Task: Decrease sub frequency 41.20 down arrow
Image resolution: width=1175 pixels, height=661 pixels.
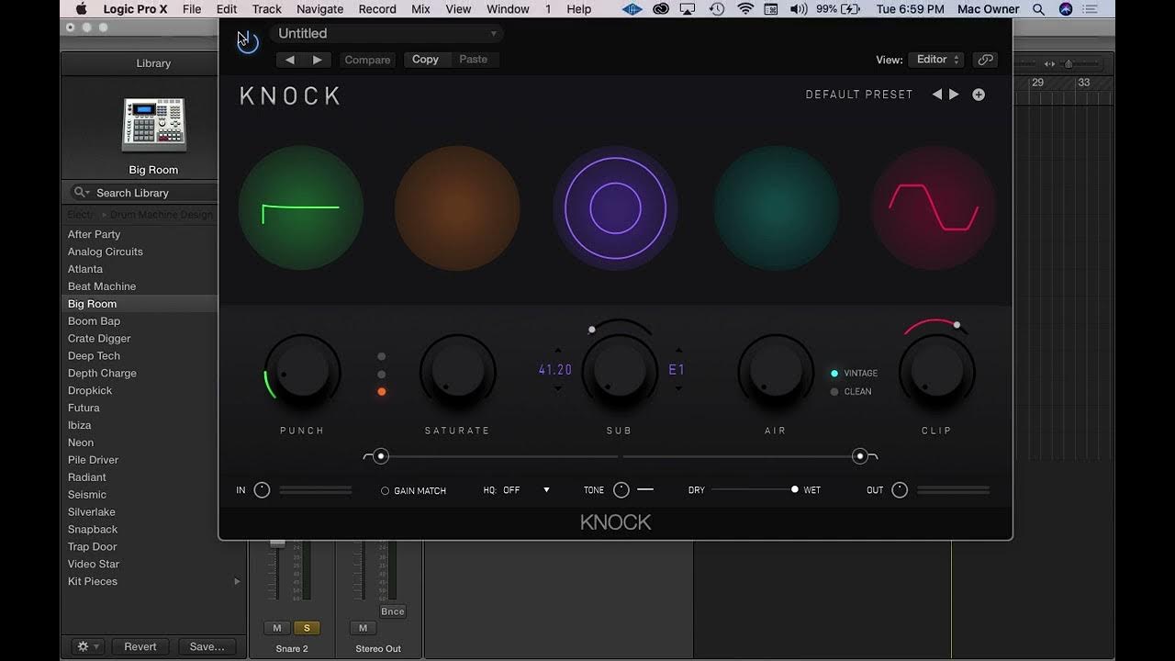Action: (x=558, y=388)
